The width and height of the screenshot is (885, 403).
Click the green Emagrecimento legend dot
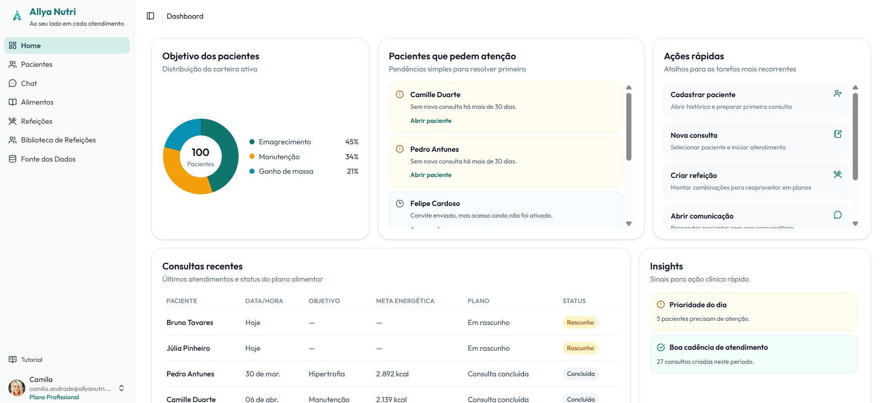click(x=252, y=141)
